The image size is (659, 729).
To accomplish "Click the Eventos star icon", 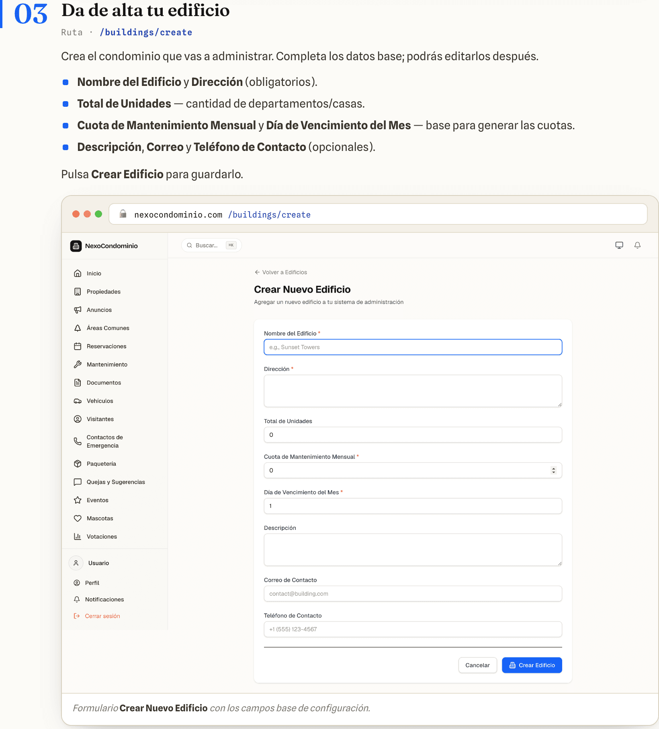I will pyautogui.click(x=78, y=500).
